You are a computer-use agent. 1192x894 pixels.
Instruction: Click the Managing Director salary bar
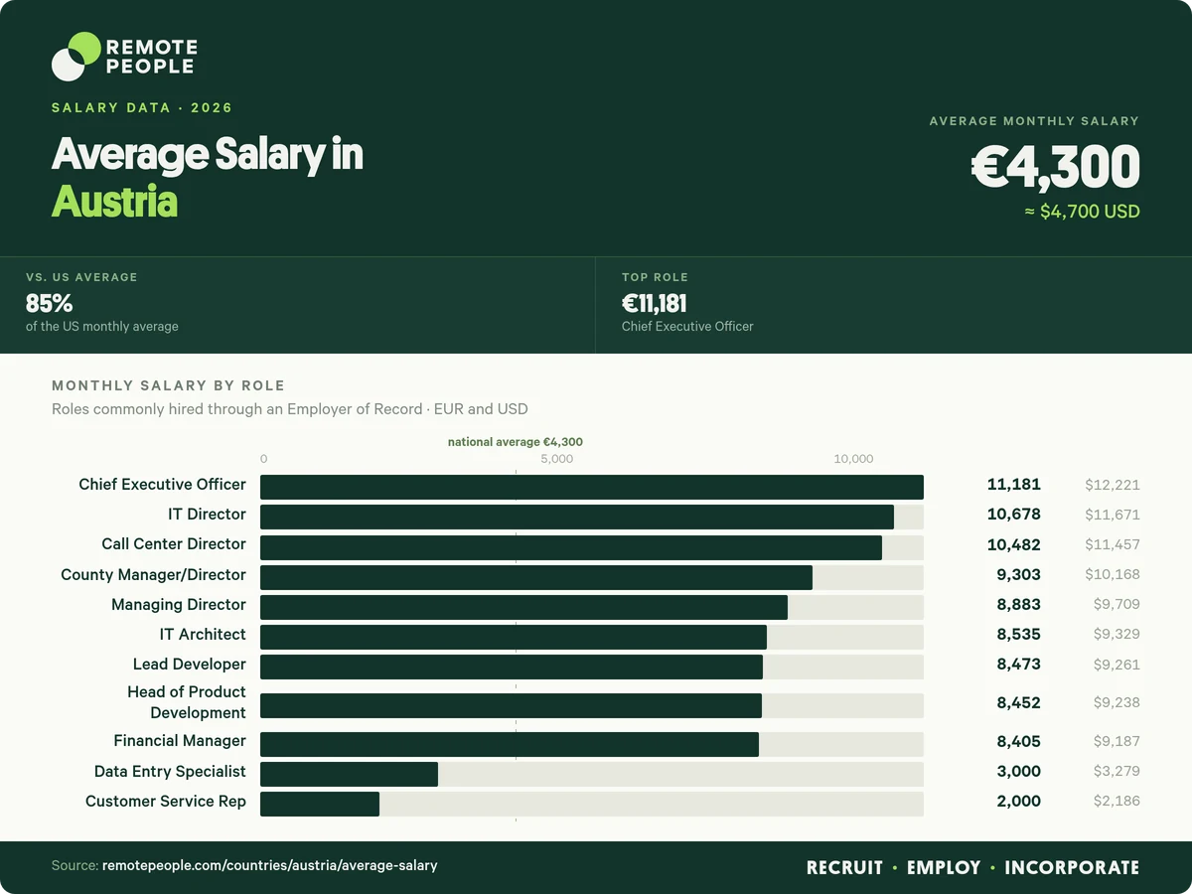pos(523,607)
